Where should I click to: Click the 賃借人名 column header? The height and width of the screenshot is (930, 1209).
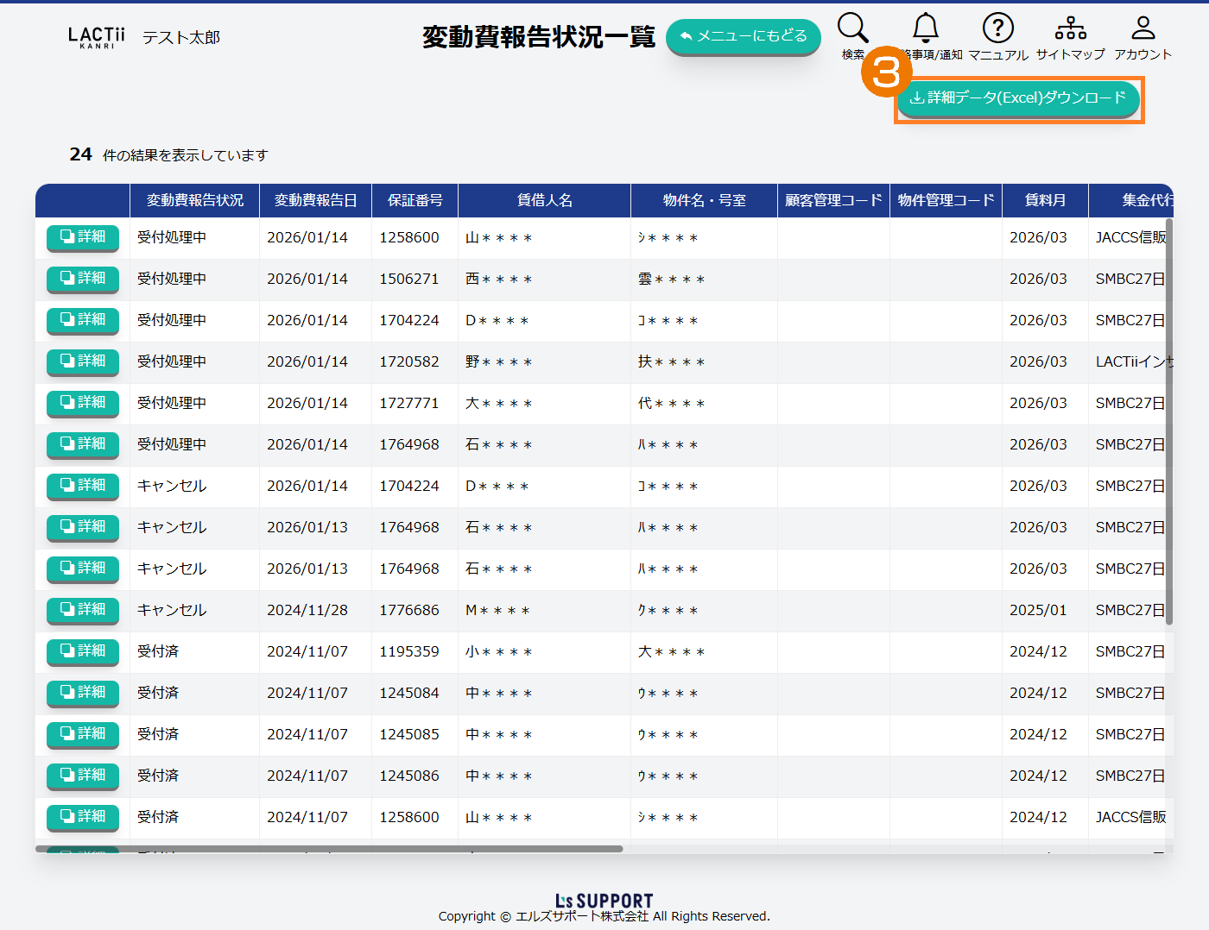click(544, 200)
